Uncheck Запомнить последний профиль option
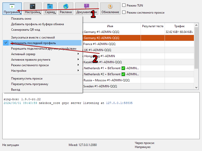Screen dimensions: 202x151 [33, 43]
